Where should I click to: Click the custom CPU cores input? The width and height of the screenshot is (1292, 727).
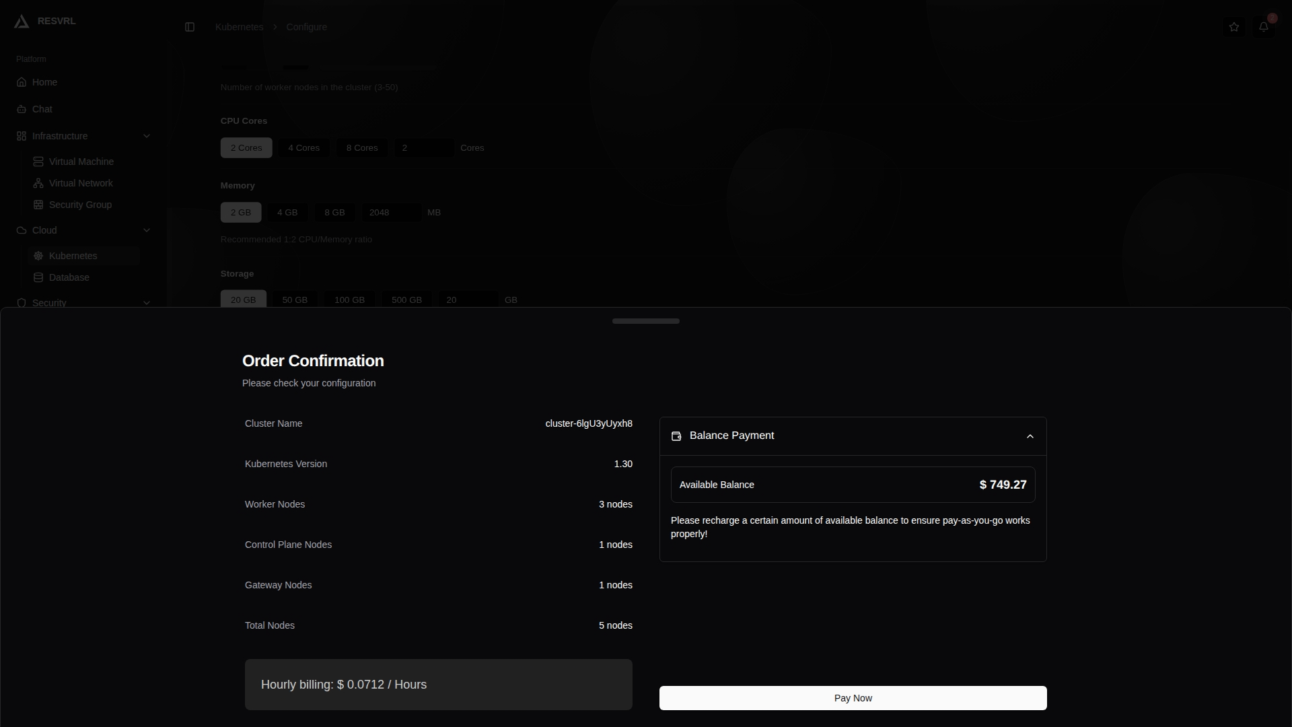pos(425,147)
